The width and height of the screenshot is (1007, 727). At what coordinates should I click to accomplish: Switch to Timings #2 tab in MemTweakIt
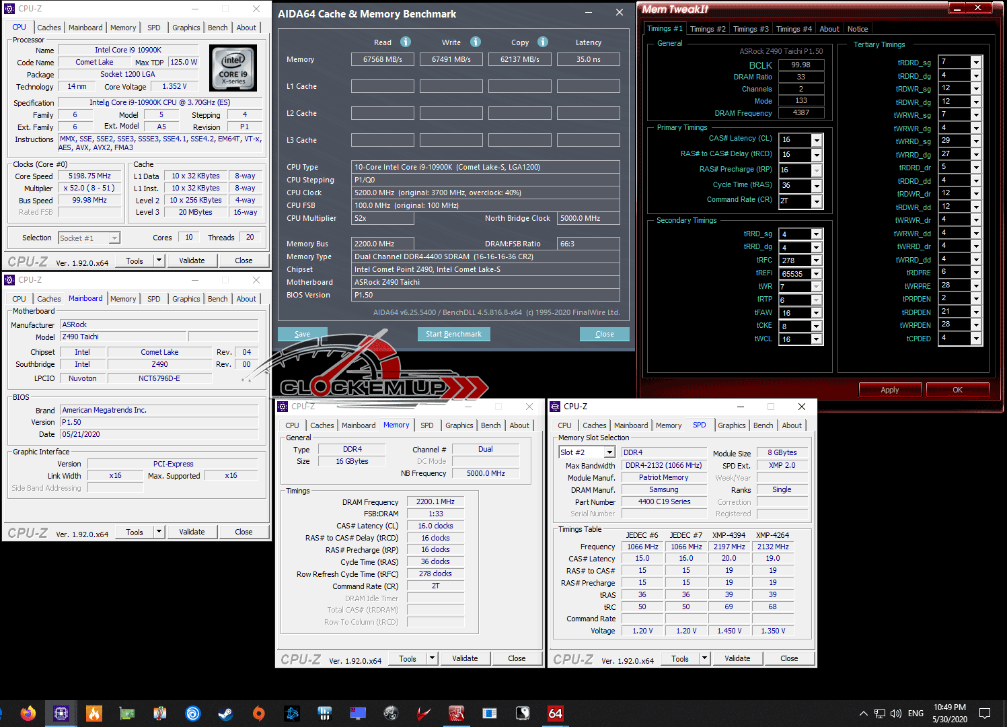[x=708, y=29]
